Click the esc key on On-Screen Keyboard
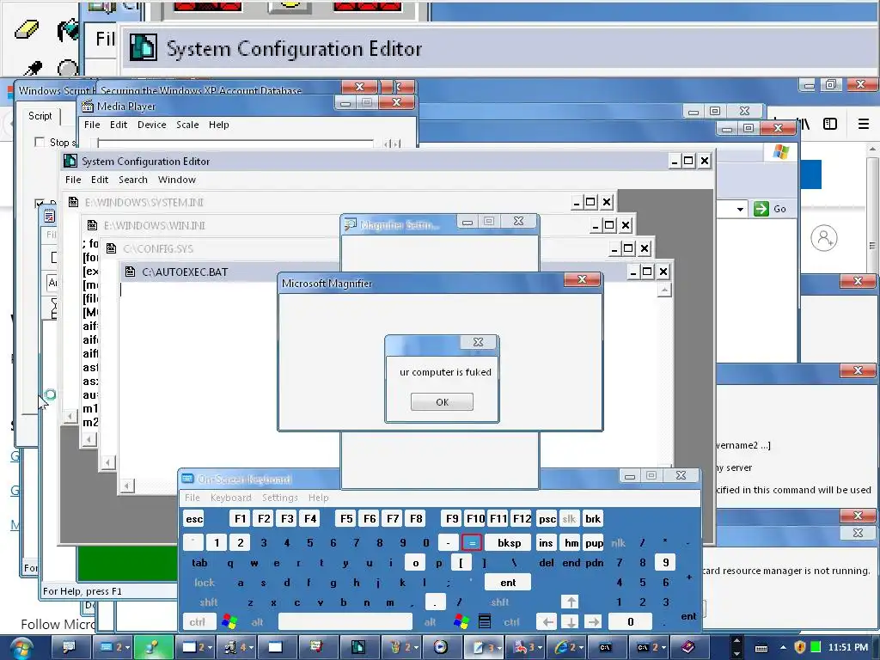Image resolution: width=880 pixels, height=660 pixels. coord(194,518)
